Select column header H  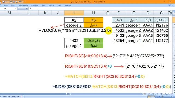pyautogui.click(x=94, y=13)
